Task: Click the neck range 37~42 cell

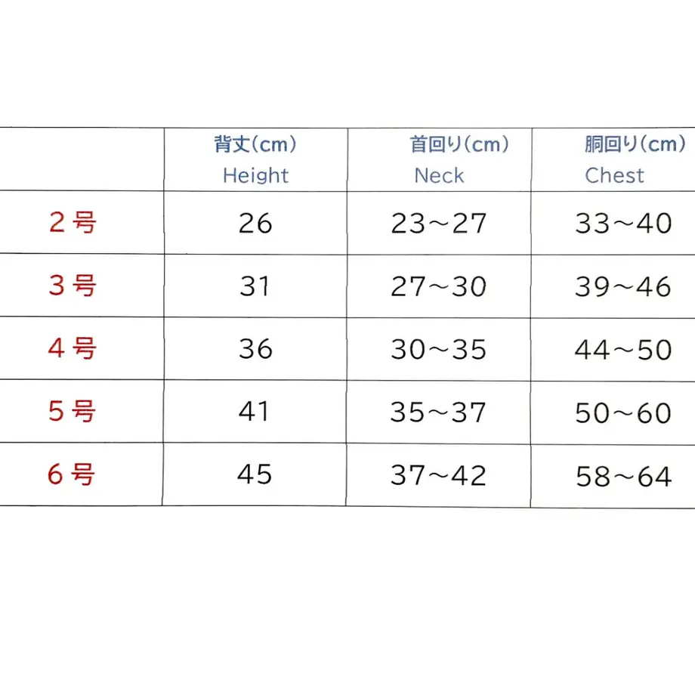Action: [x=438, y=475]
